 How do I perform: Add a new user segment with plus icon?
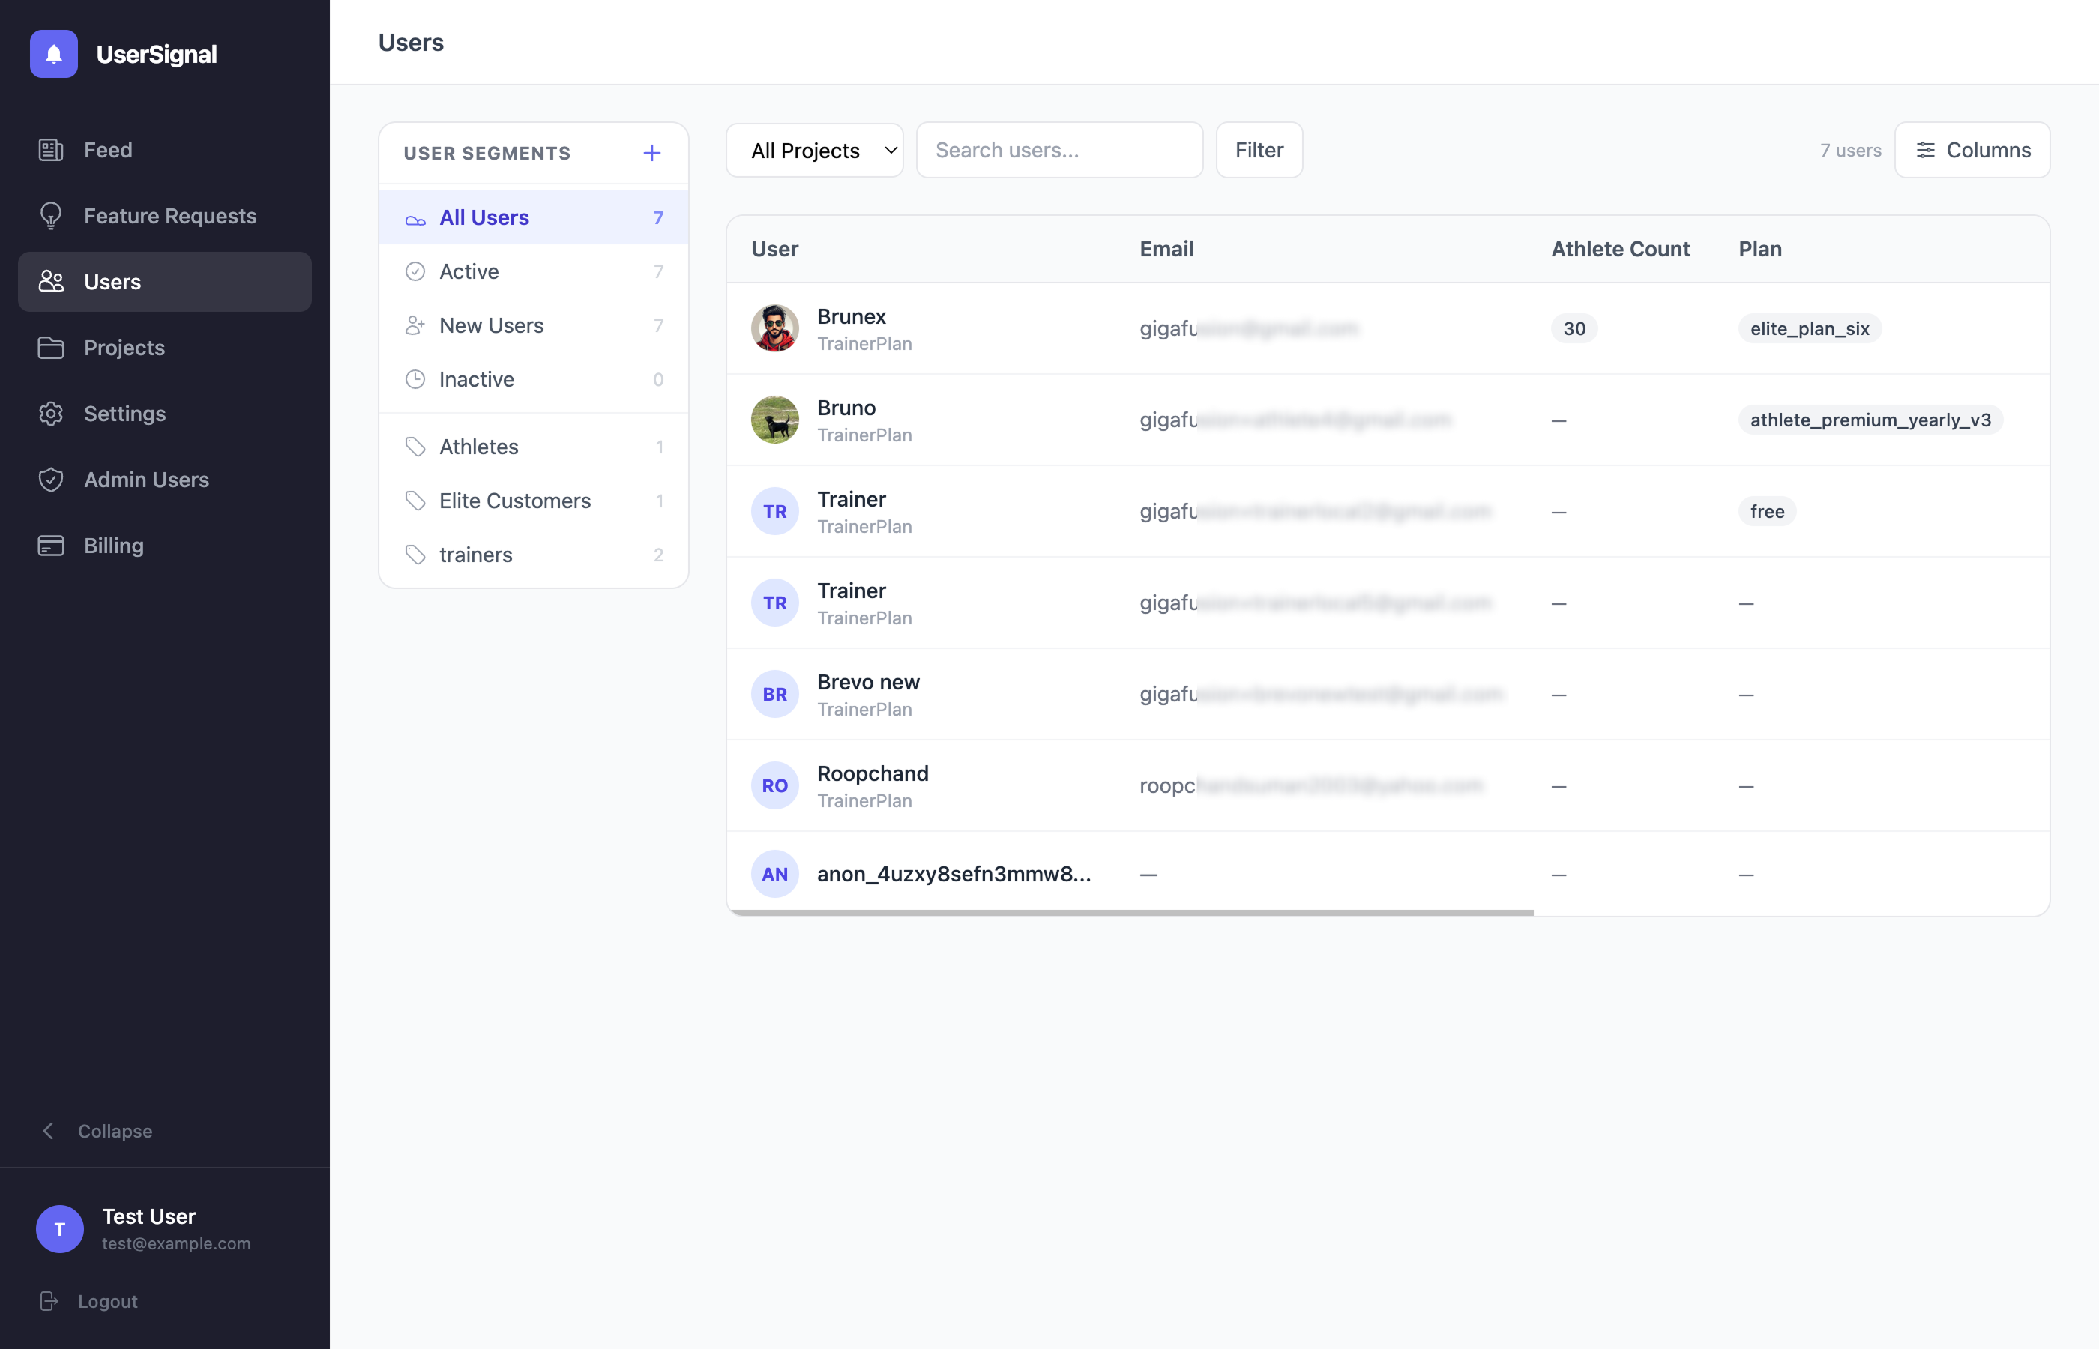coord(651,154)
